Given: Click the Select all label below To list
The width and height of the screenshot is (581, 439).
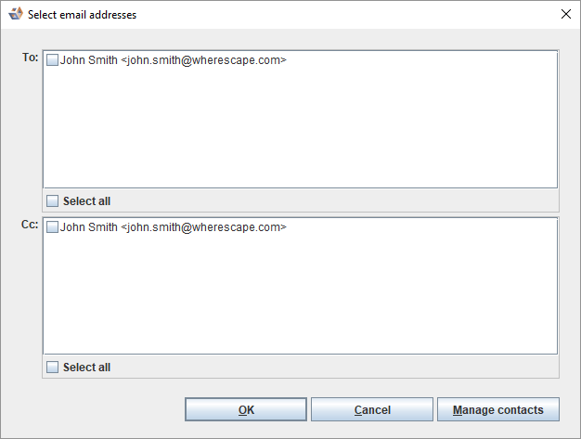Looking at the screenshot, I should (86, 201).
